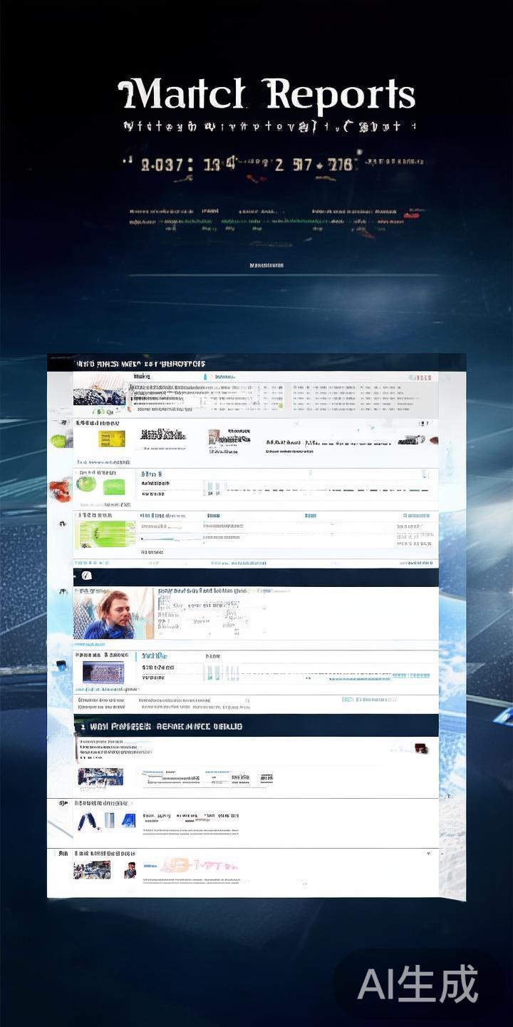Select the lower dark section header bar
The image size is (513, 1027).
coord(256,725)
